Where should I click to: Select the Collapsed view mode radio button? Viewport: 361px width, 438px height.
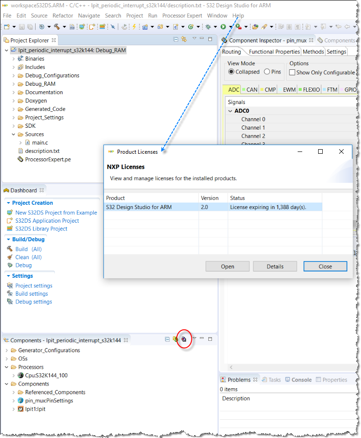231,72
